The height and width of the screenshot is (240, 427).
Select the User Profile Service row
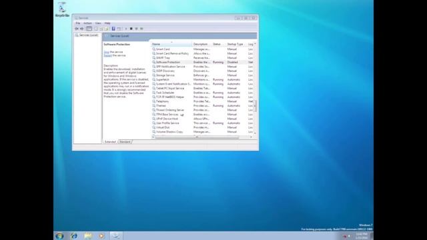point(202,123)
